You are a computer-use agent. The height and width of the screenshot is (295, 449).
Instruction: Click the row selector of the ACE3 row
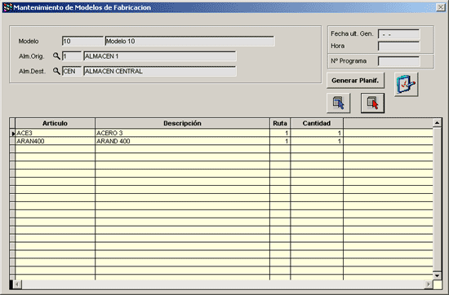coord(12,133)
